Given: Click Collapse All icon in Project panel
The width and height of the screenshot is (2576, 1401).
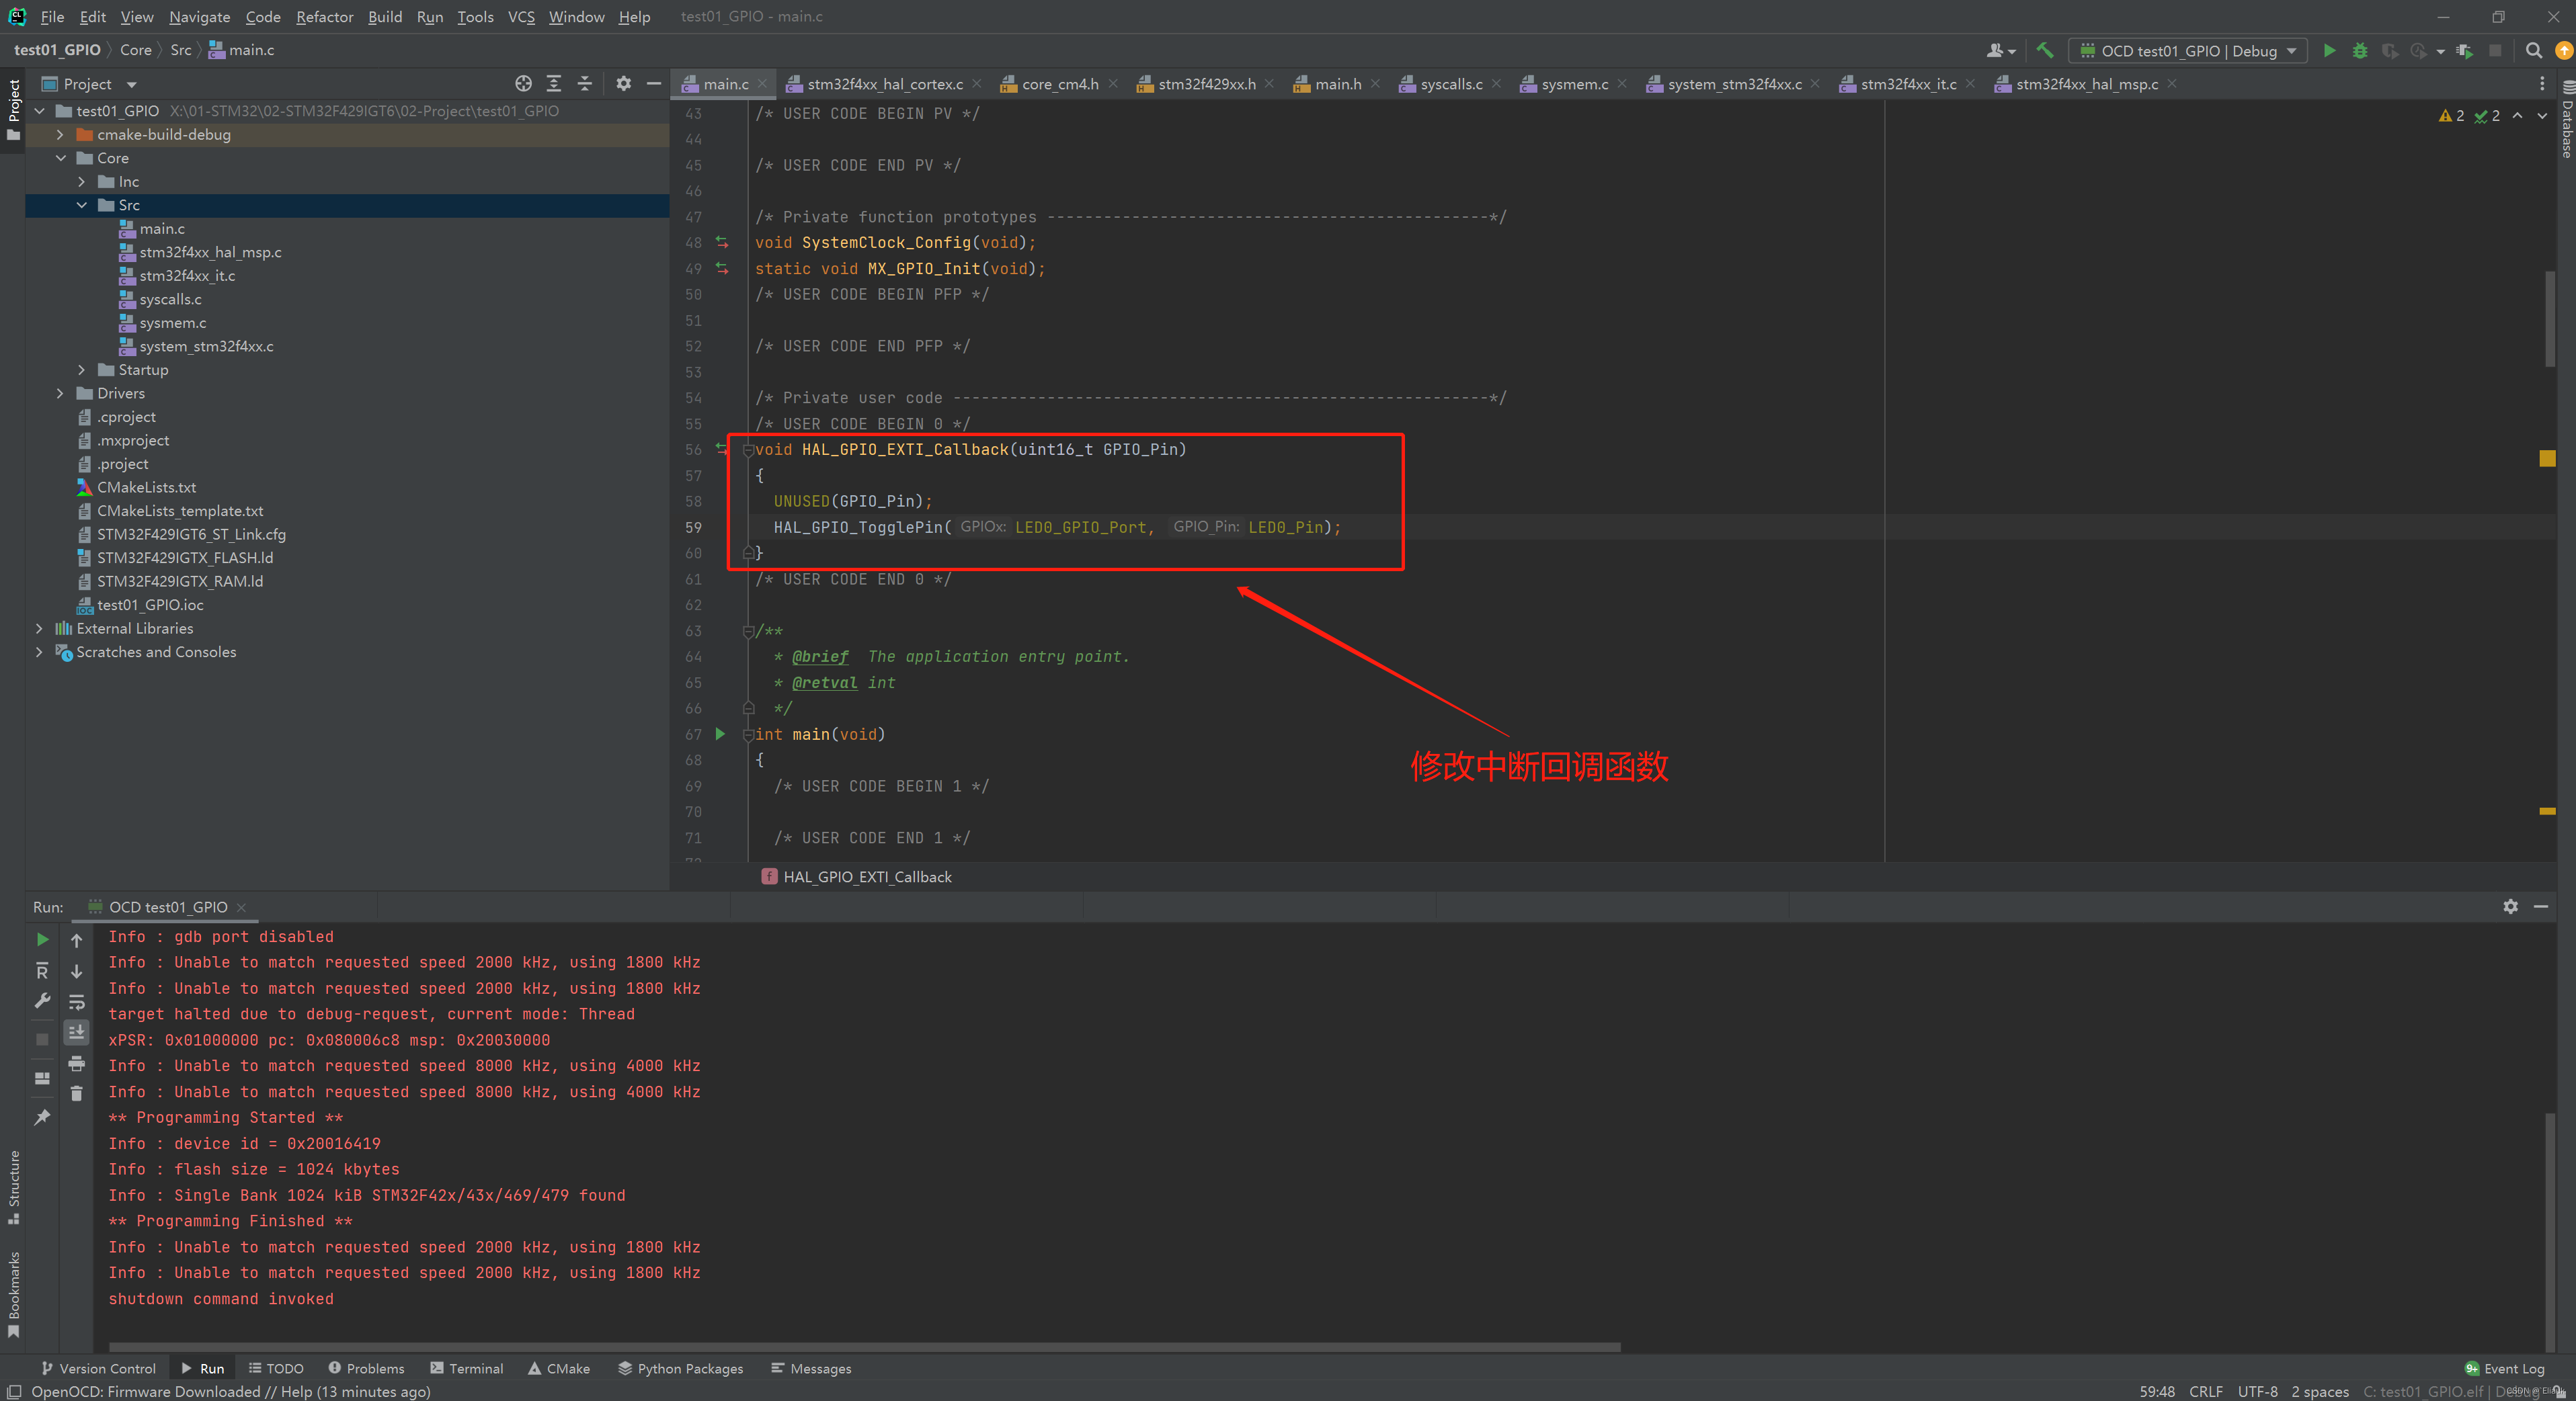Looking at the screenshot, I should (585, 84).
